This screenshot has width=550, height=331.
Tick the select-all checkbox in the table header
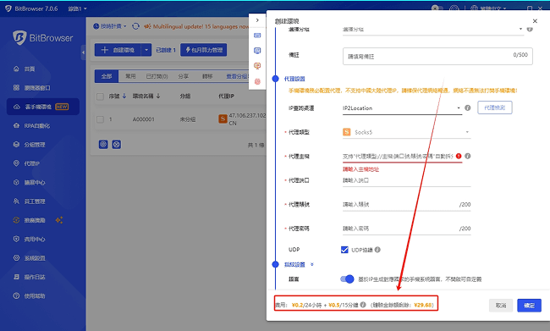point(100,97)
